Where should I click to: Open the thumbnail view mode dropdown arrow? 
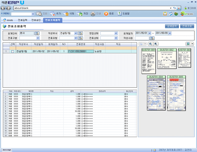pos(193,44)
